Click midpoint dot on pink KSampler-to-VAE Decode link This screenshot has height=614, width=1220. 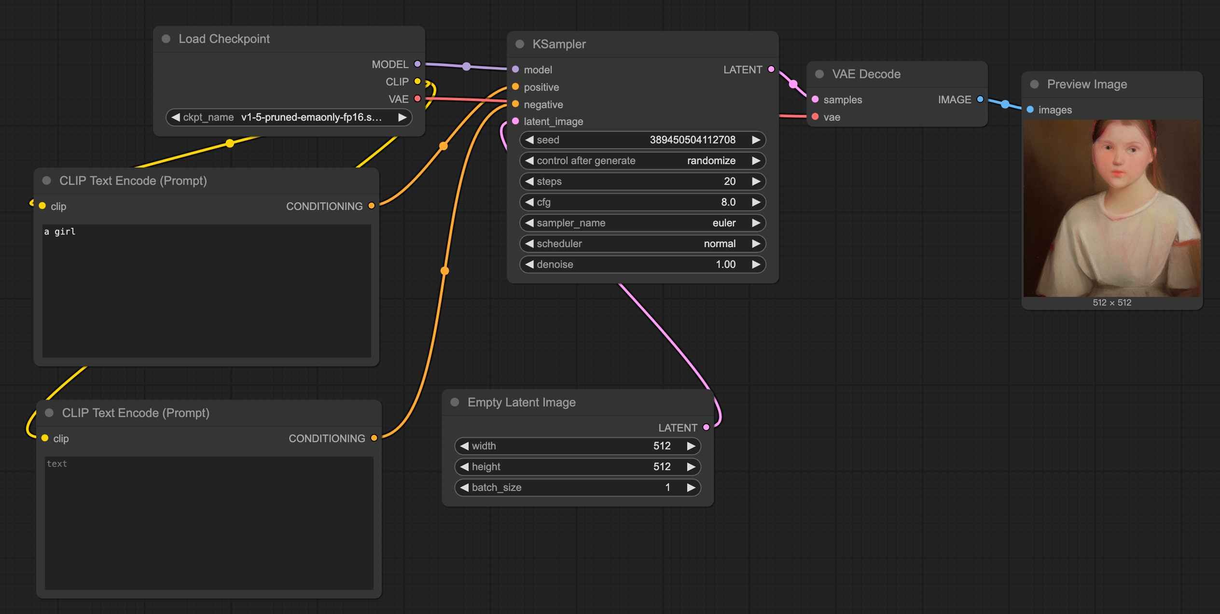pyautogui.click(x=793, y=84)
